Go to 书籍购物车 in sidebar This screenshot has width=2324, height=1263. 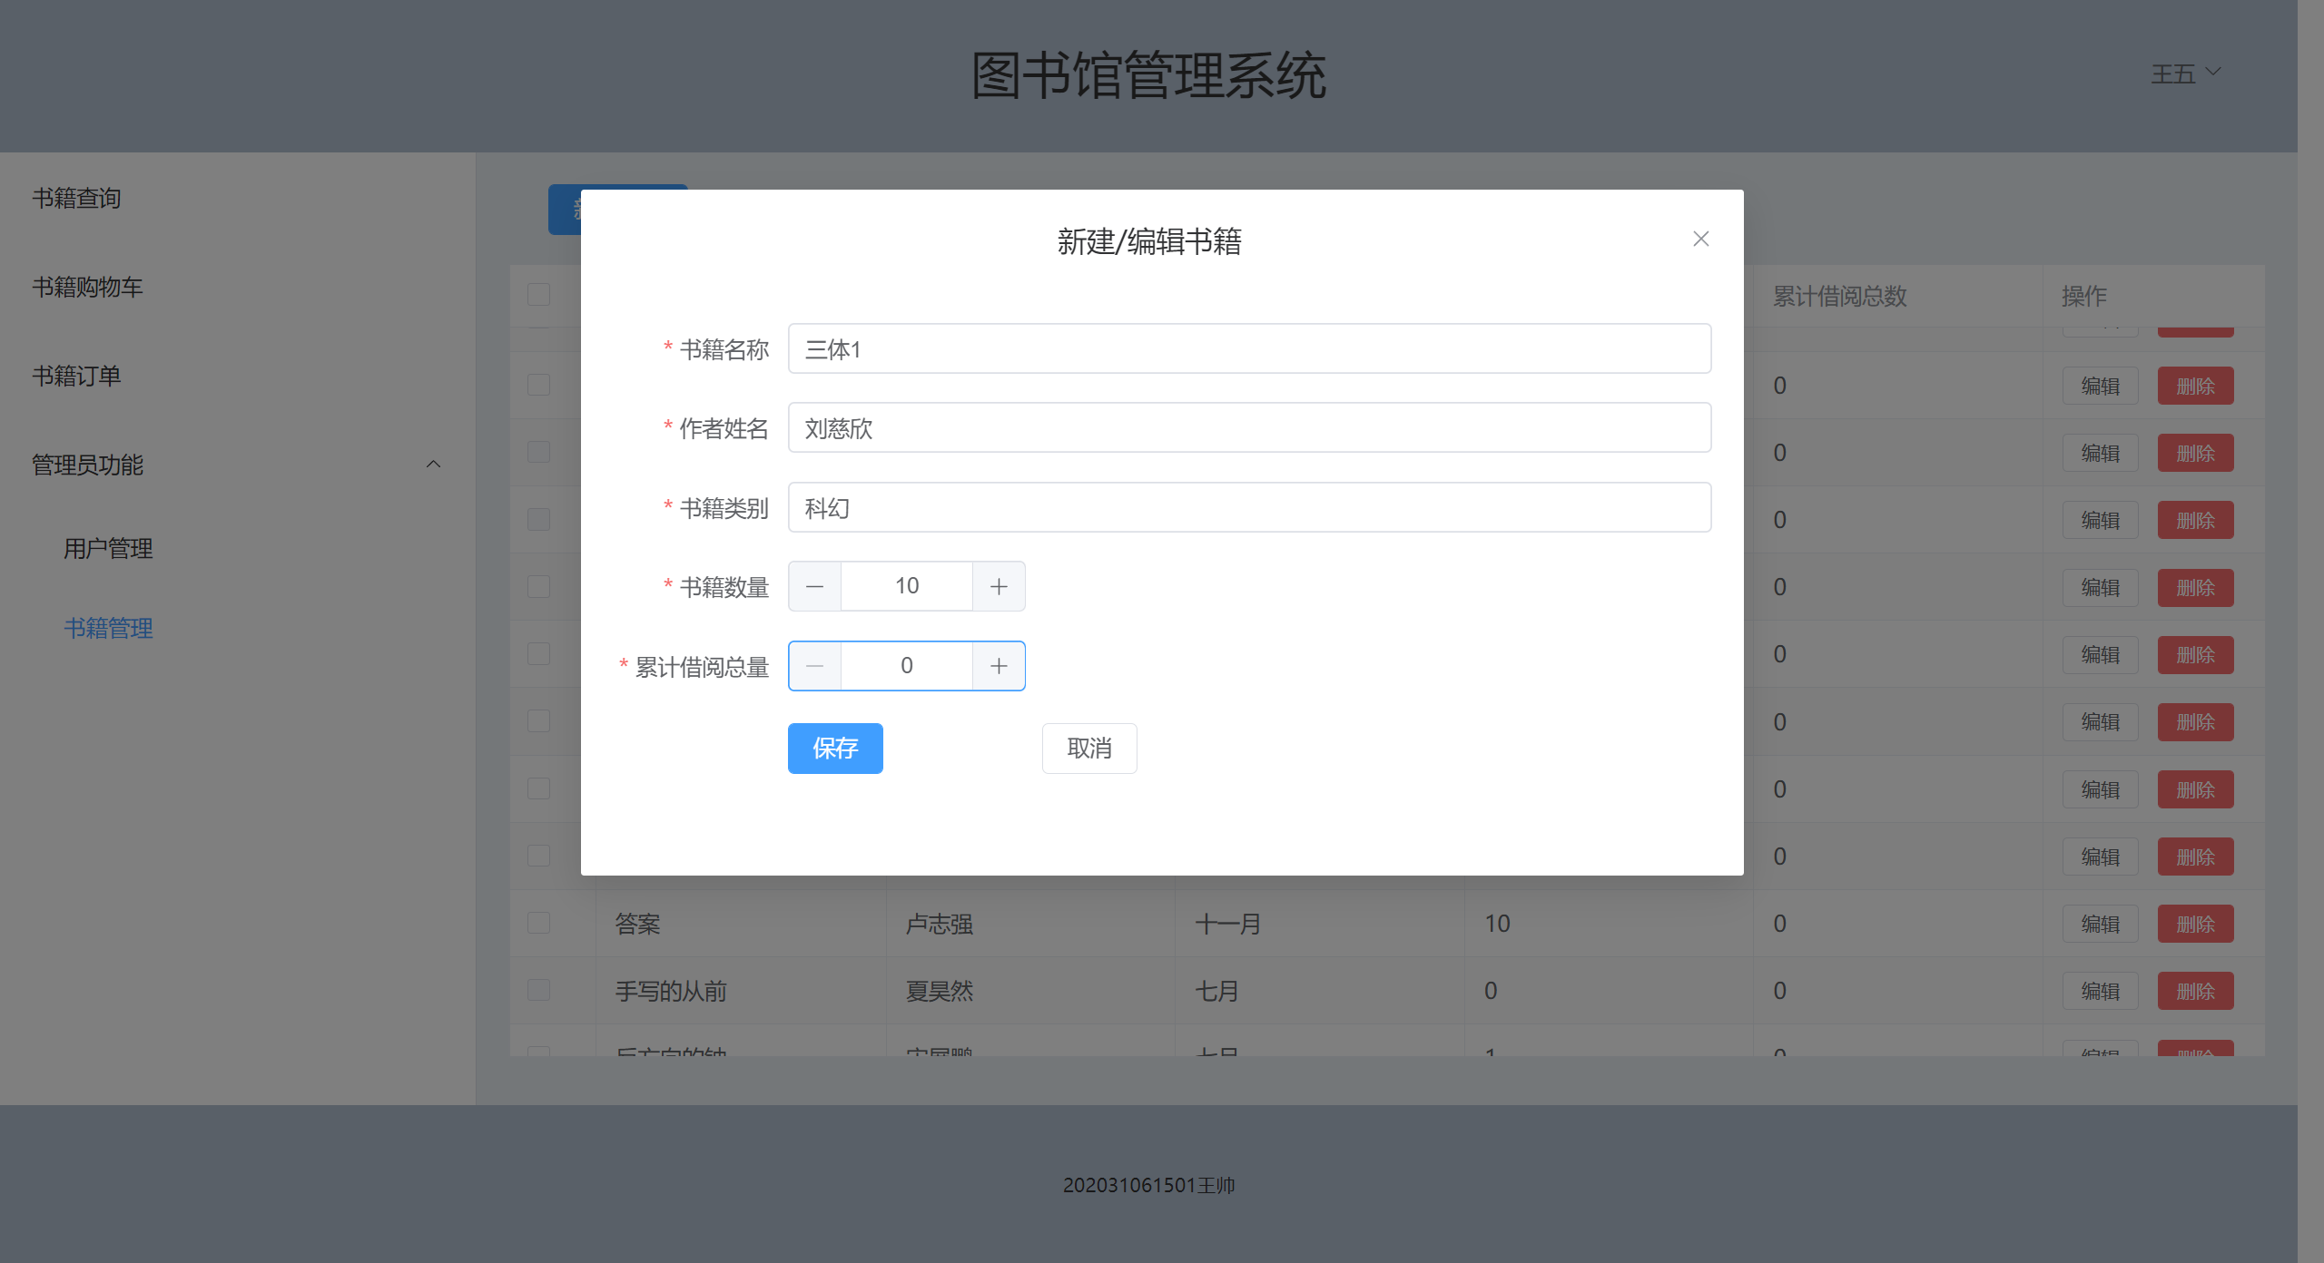[87, 287]
